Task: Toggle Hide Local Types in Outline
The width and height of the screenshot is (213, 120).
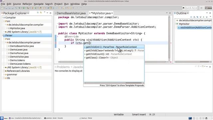Action: tap(207, 17)
